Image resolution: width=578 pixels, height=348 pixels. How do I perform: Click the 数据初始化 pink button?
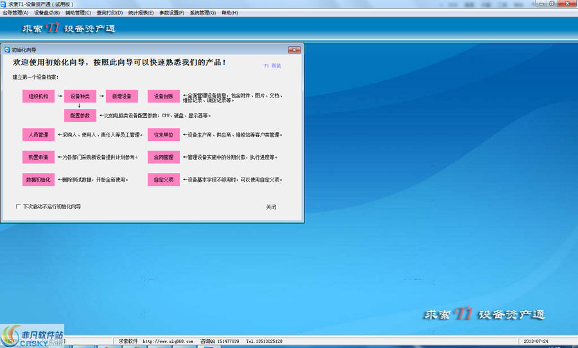click(39, 179)
